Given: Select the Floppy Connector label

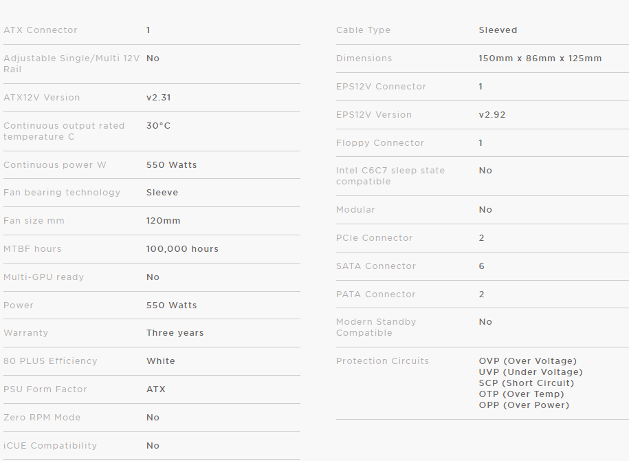Looking at the screenshot, I should pos(380,143).
